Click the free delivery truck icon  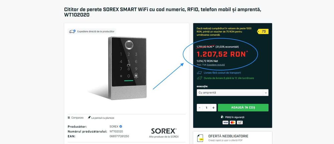click(199, 73)
